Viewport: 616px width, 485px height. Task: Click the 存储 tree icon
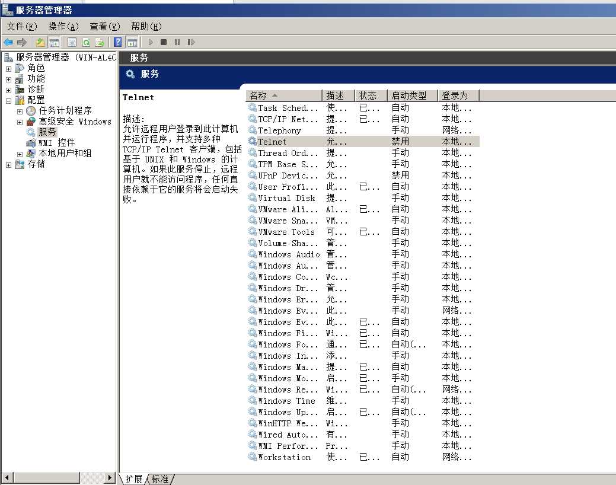pos(19,164)
